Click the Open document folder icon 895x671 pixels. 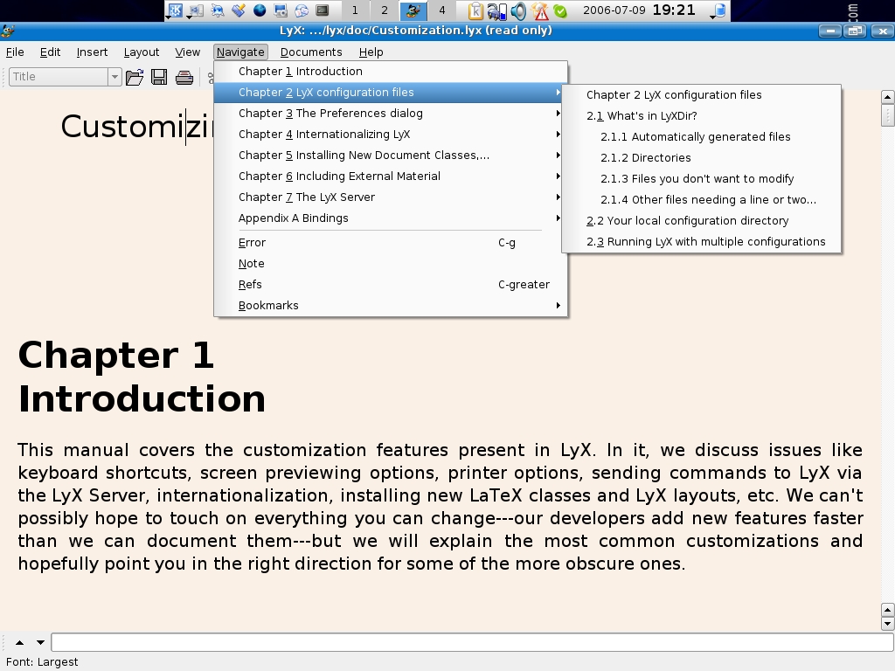tap(135, 77)
